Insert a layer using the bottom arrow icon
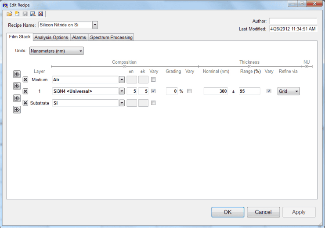Viewport: 325px width, 228px height. pyautogui.click(x=17, y=110)
